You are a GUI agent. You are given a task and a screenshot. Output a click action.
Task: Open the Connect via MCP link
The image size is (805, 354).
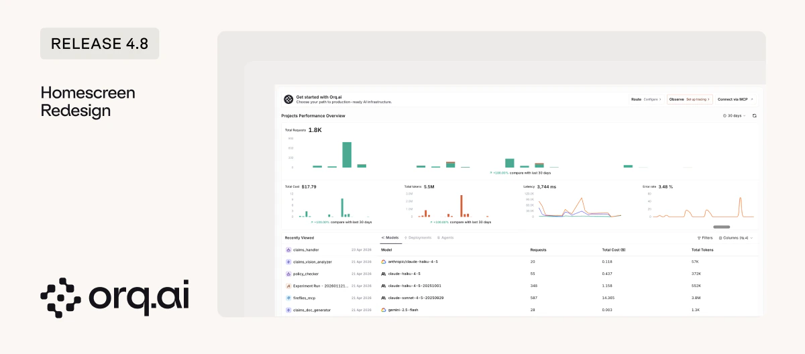(736, 99)
